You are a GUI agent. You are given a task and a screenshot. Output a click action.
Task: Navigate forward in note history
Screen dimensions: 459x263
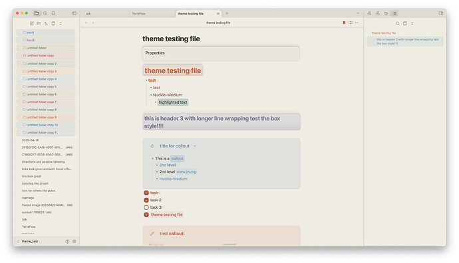coord(92,23)
